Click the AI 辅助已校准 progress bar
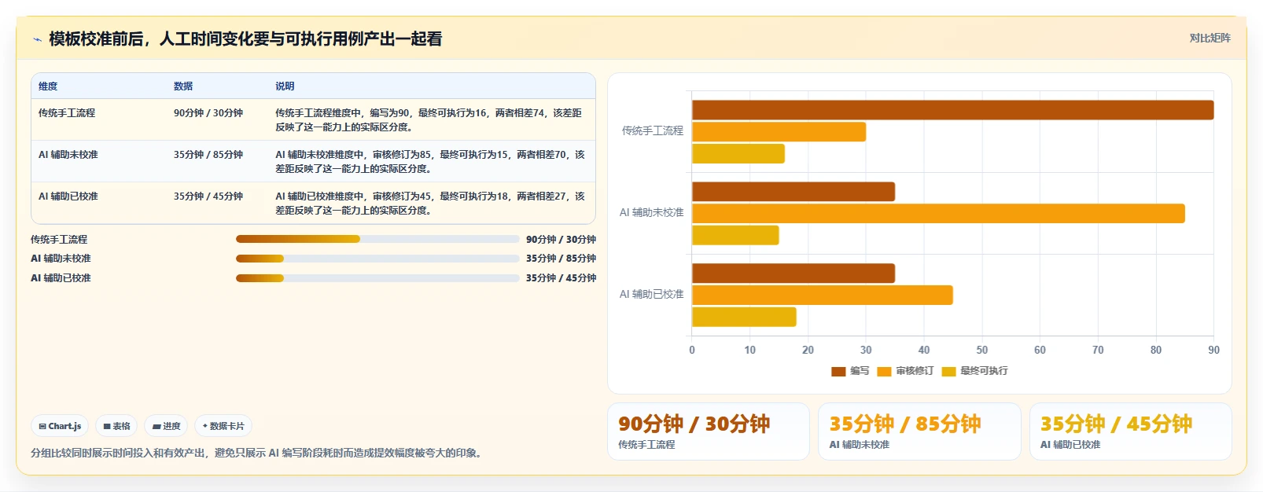 [x=377, y=277]
